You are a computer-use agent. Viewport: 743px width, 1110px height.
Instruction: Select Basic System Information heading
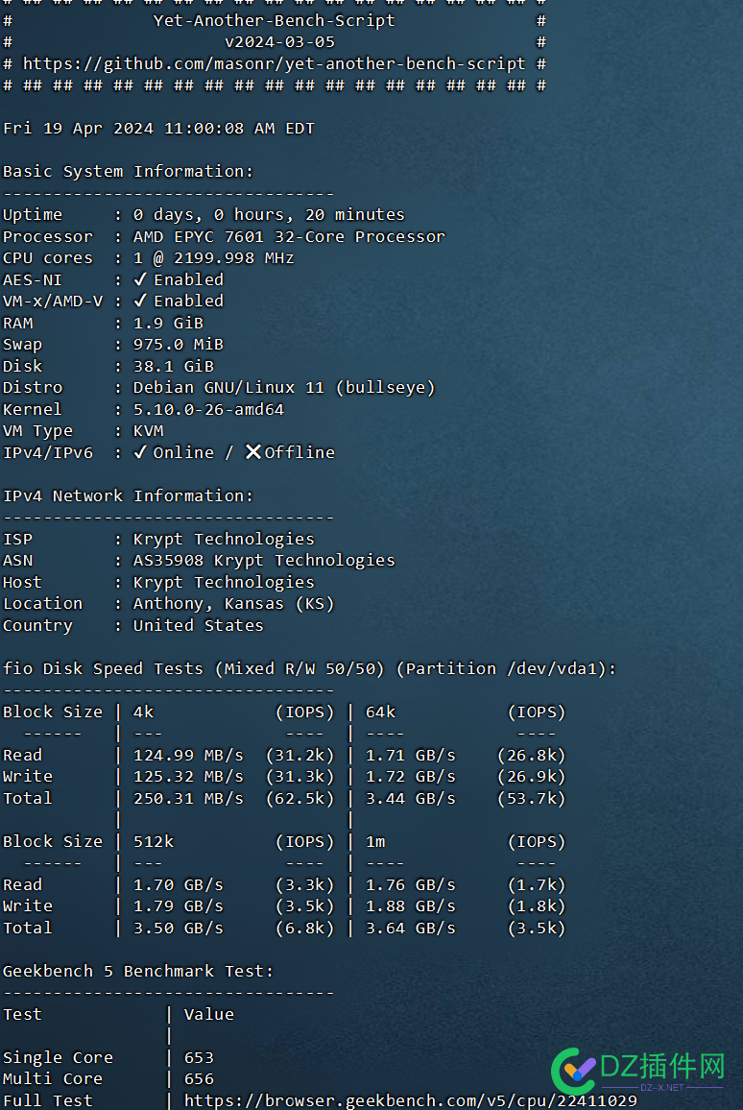point(128,172)
